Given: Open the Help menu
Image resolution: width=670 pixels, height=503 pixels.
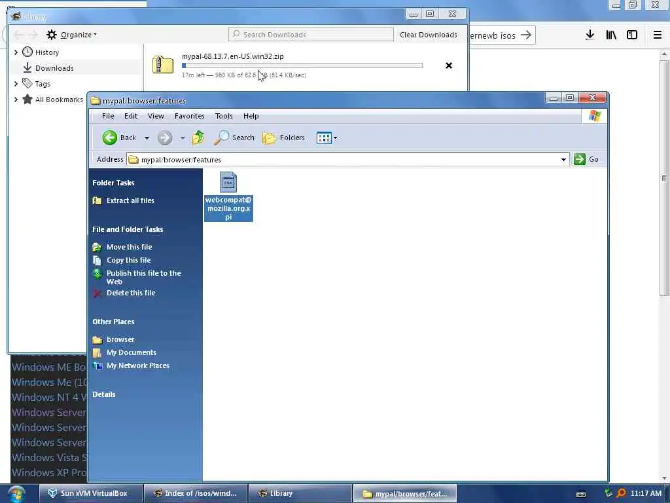Looking at the screenshot, I should pyautogui.click(x=251, y=116).
